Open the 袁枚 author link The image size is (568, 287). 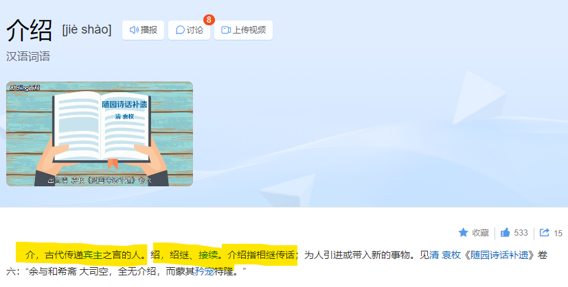pos(451,255)
